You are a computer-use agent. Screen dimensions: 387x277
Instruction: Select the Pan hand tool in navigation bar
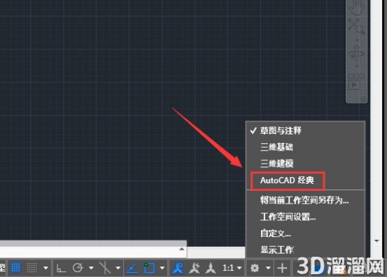tap(356, 8)
